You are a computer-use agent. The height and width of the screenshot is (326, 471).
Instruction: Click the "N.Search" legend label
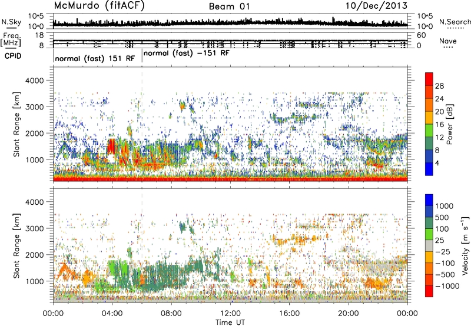tap(455, 22)
